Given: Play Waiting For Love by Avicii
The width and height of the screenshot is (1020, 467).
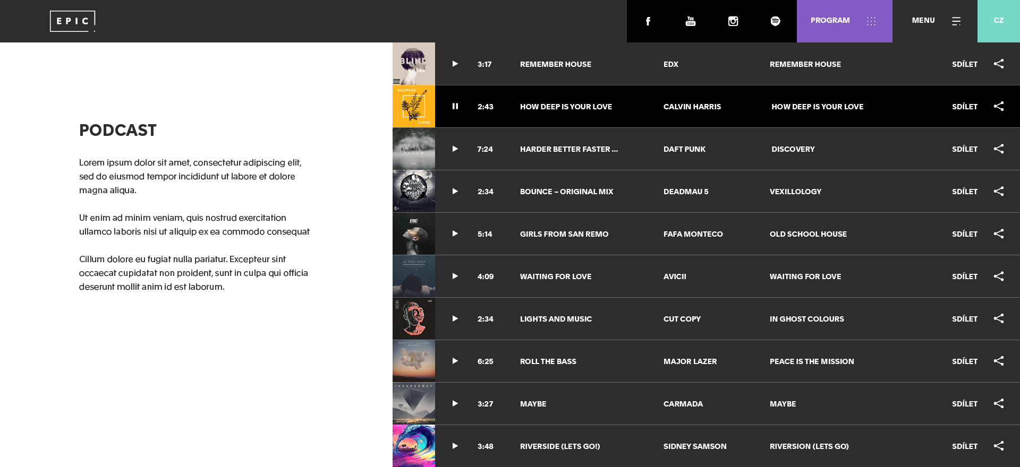Looking at the screenshot, I should 455,276.
